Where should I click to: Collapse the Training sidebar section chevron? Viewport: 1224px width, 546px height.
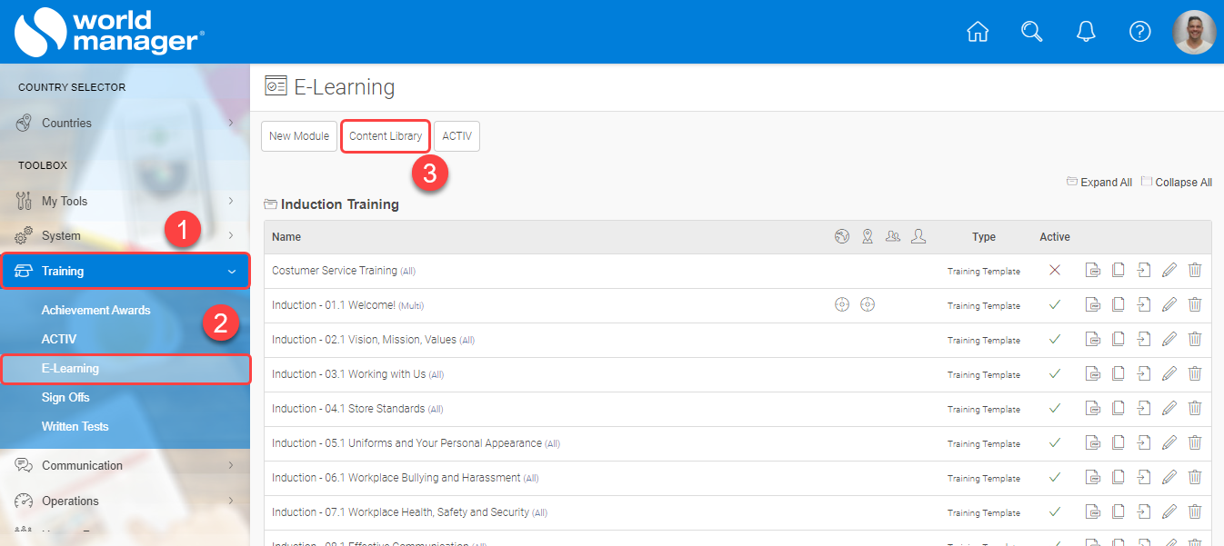(x=231, y=271)
